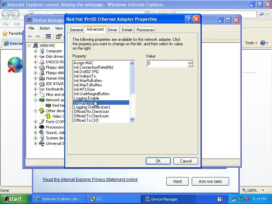Collapse the Other devices node
The height and width of the screenshot is (204, 272).
point(35,111)
